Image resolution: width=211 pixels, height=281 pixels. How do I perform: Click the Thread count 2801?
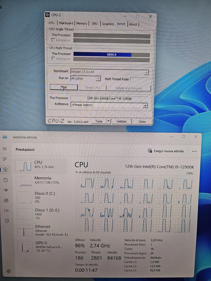(96, 258)
